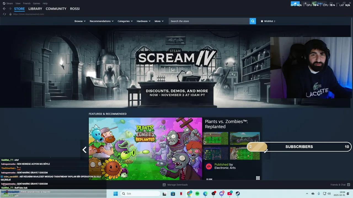Click the Windows platform icon

[x=258, y=178]
